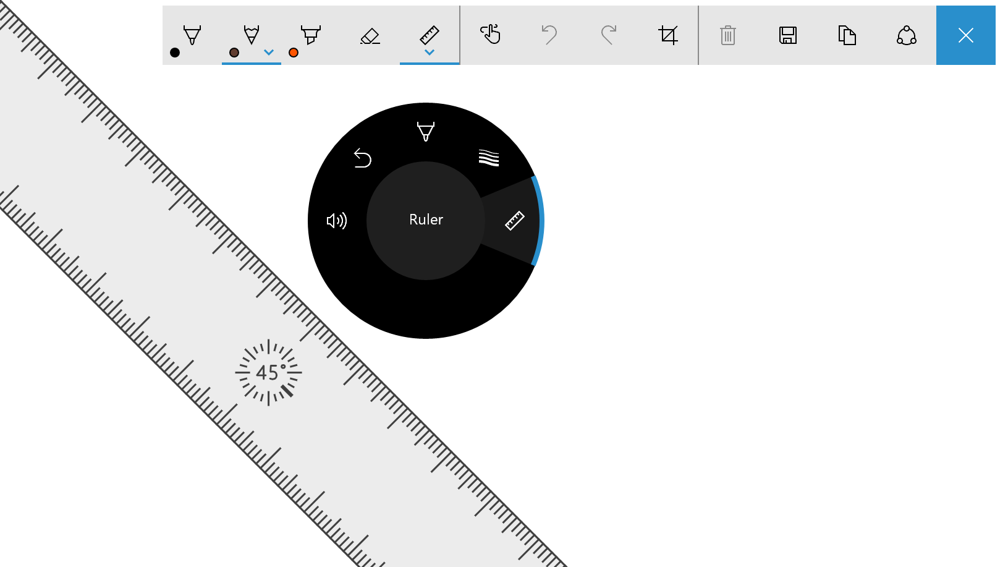Redo the last action
This screenshot has width=1008, height=567.
(609, 35)
